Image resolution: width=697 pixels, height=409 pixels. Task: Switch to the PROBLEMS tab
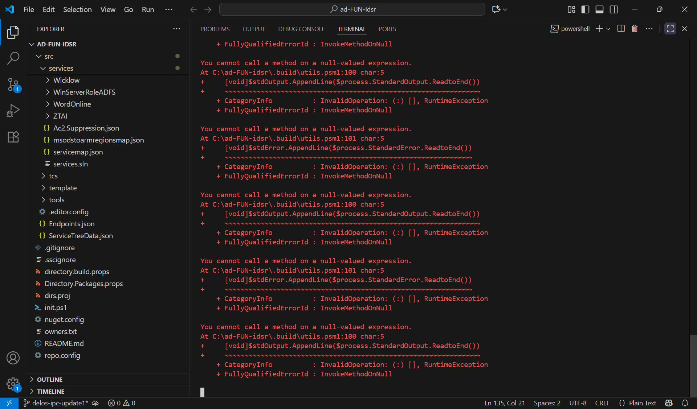[x=215, y=29]
